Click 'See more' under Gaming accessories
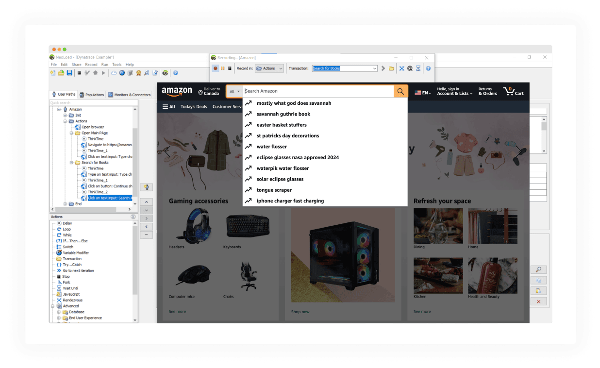 point(177,311)
